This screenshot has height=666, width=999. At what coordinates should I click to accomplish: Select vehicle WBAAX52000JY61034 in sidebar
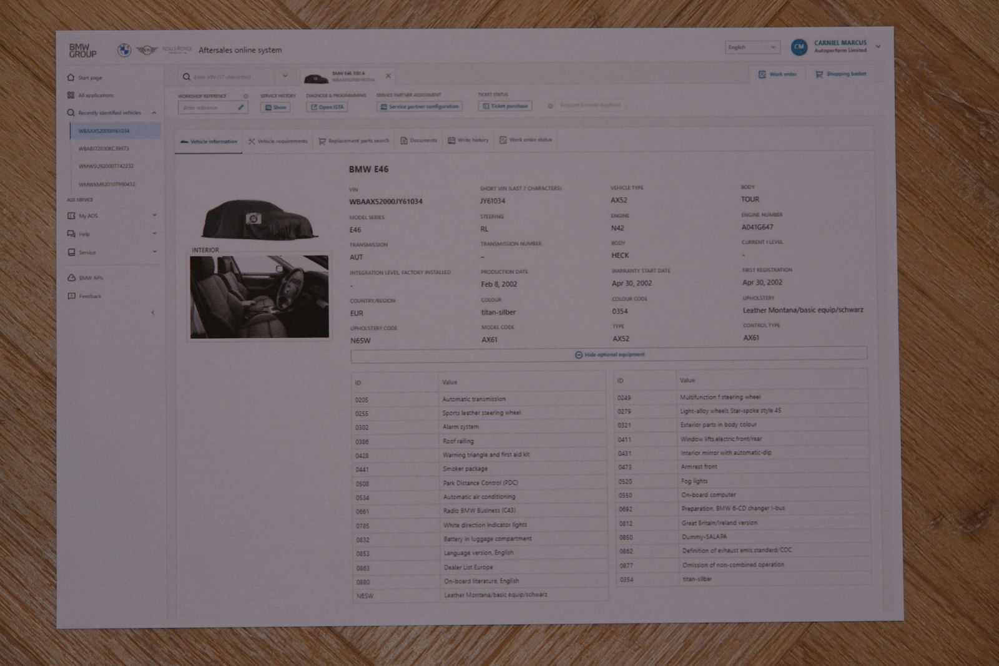coord(115,131)
